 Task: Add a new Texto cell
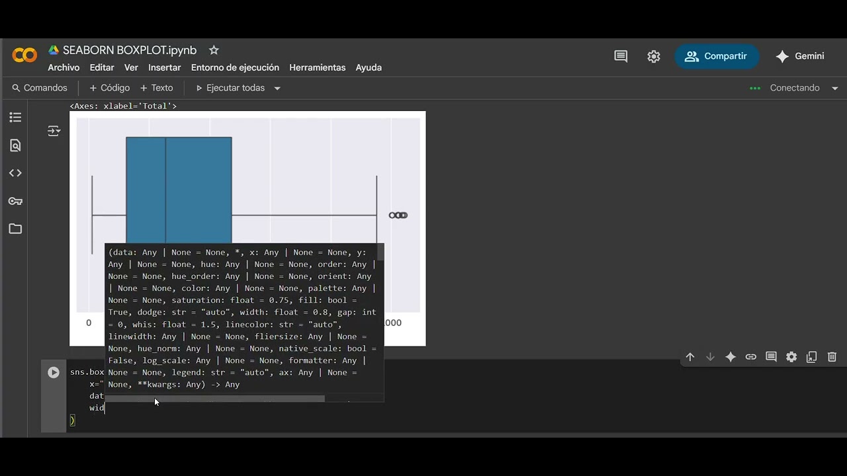[x=157, y=88]
